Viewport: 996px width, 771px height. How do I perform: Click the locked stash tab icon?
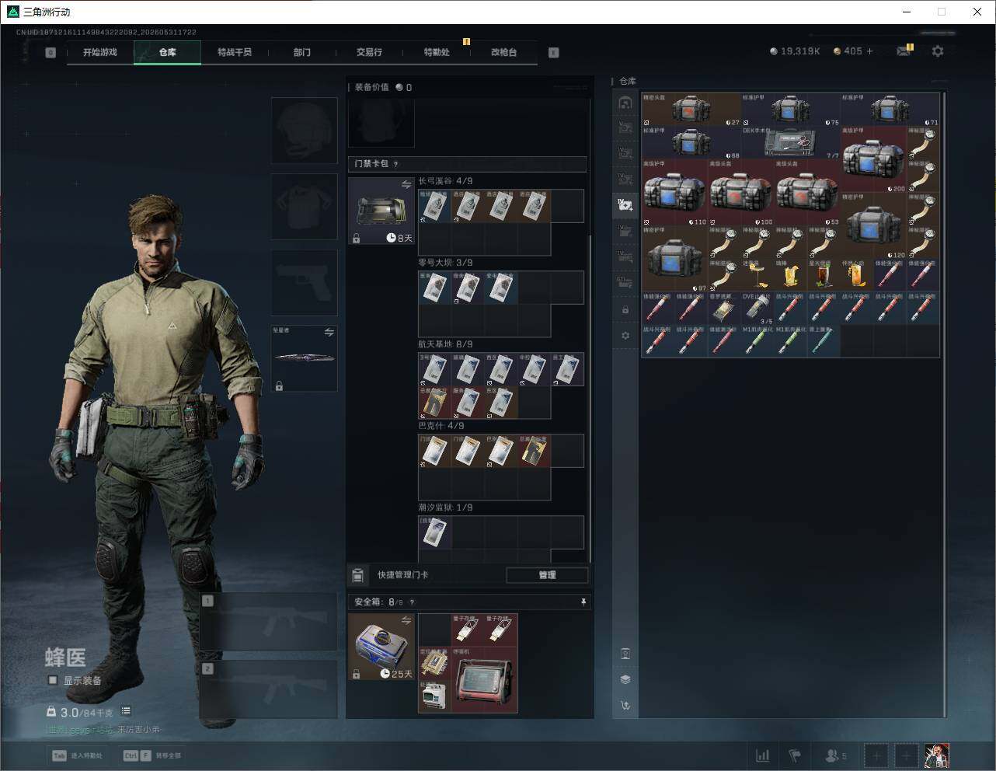pyautogui.click(x=625, y=310)
